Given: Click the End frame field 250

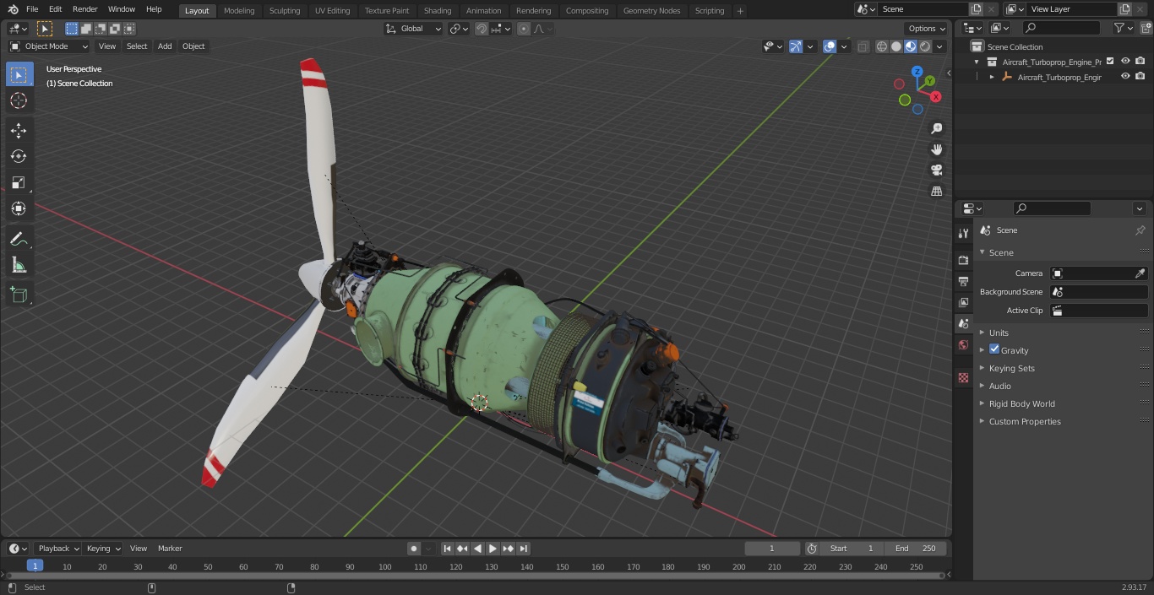Looking at the screenshot, I should pos(916,549).
